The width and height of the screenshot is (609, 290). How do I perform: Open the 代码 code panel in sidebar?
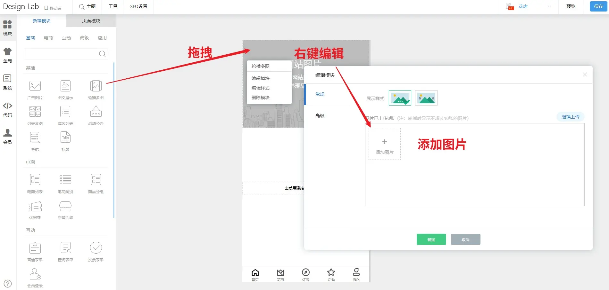pyautogui.click(x=7, y=109)
